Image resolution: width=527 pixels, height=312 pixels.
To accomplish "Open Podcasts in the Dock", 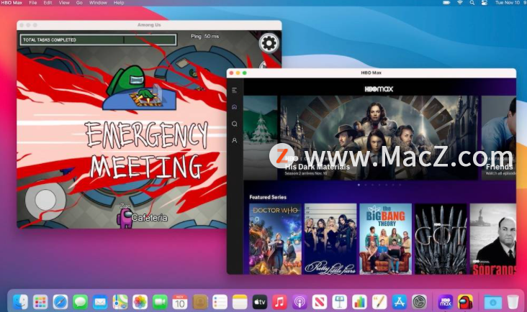I will [x=299, y=302].
